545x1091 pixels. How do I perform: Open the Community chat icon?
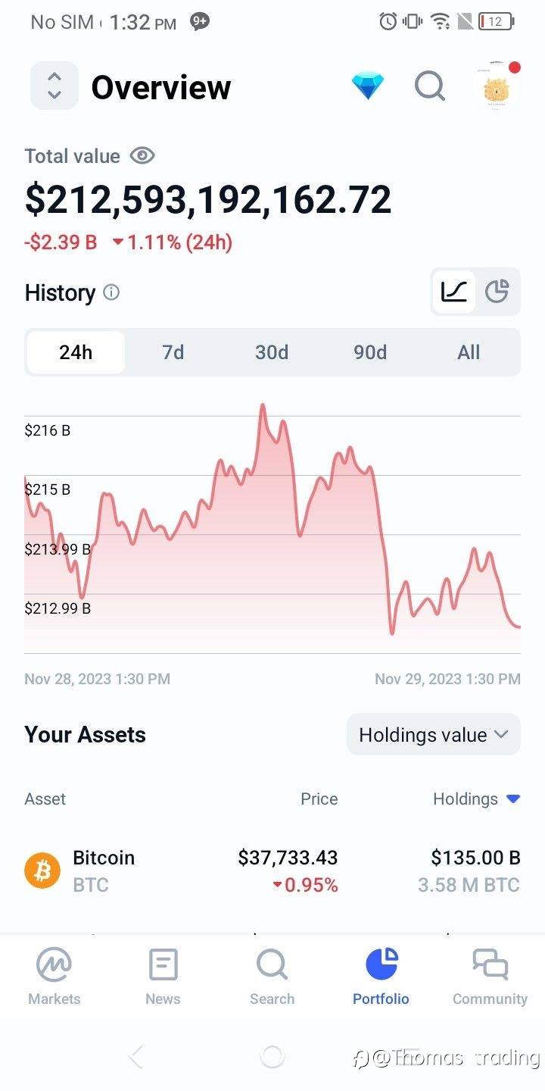[490, 964]
